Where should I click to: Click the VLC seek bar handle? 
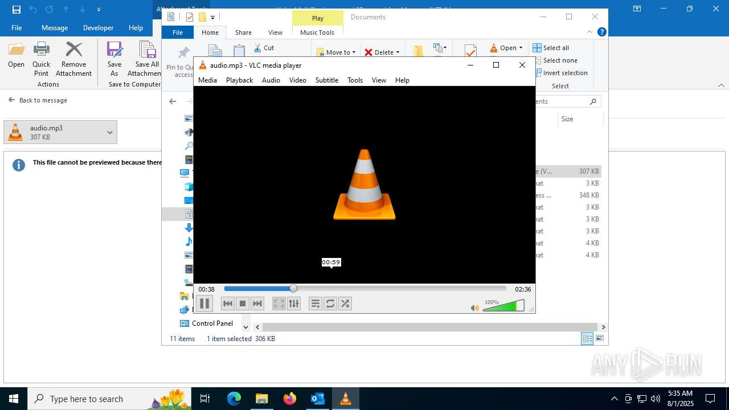pyautogui.click(x=293, y=289)
